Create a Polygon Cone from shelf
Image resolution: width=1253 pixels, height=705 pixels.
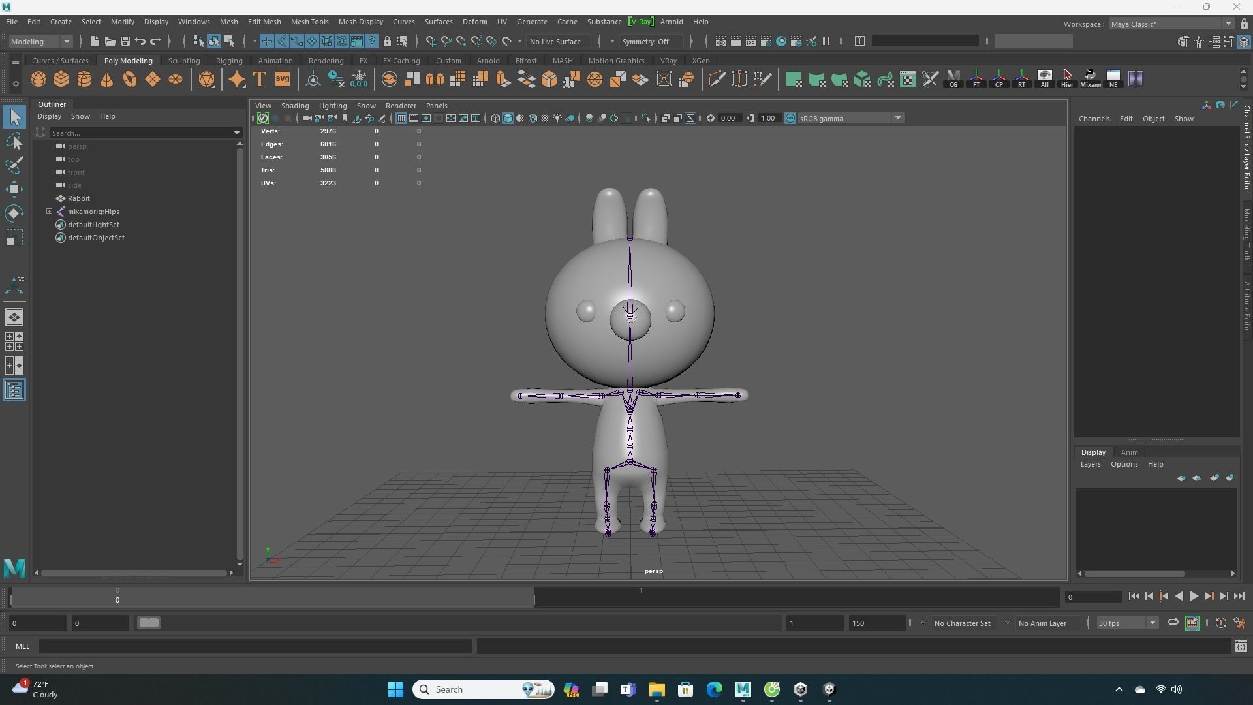coord(107,80)
